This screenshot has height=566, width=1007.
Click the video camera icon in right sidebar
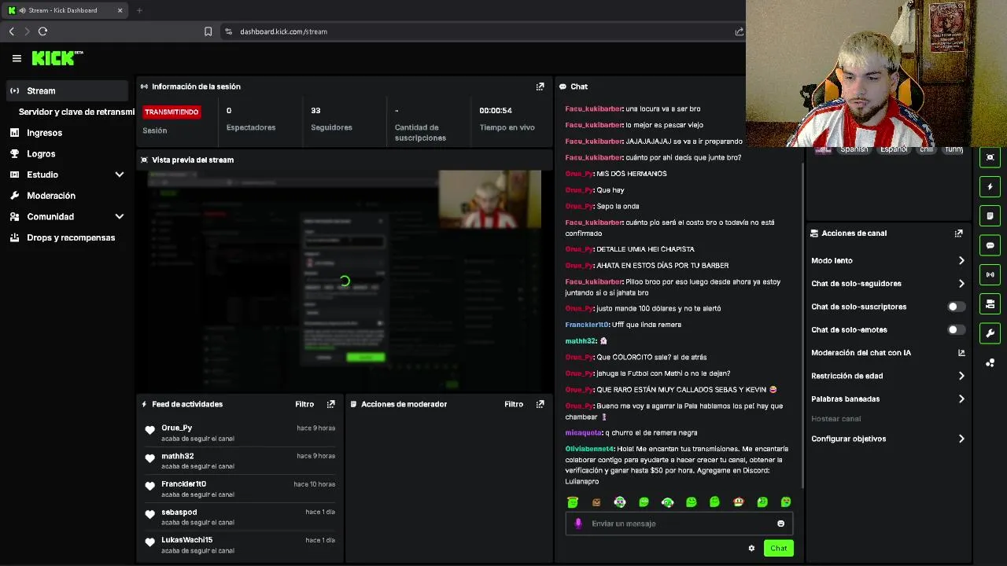coord(990,303)
